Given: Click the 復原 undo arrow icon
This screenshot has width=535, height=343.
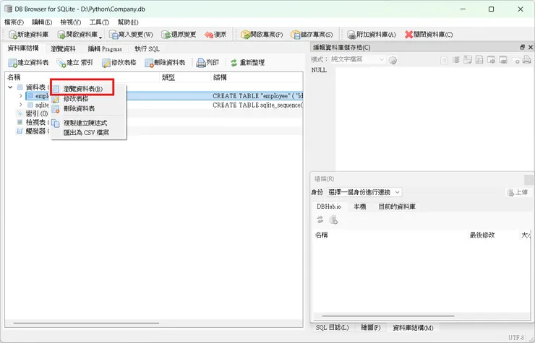Looking at the screenshot, I should pyautogui.click(x=209, y=35).
